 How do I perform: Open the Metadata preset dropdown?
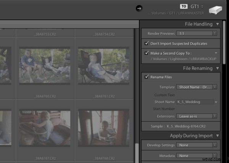pyautogui.click(x=197, y=156)
